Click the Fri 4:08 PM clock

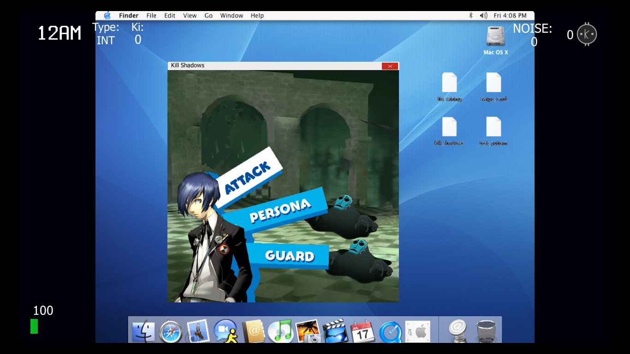coord(510,16)
